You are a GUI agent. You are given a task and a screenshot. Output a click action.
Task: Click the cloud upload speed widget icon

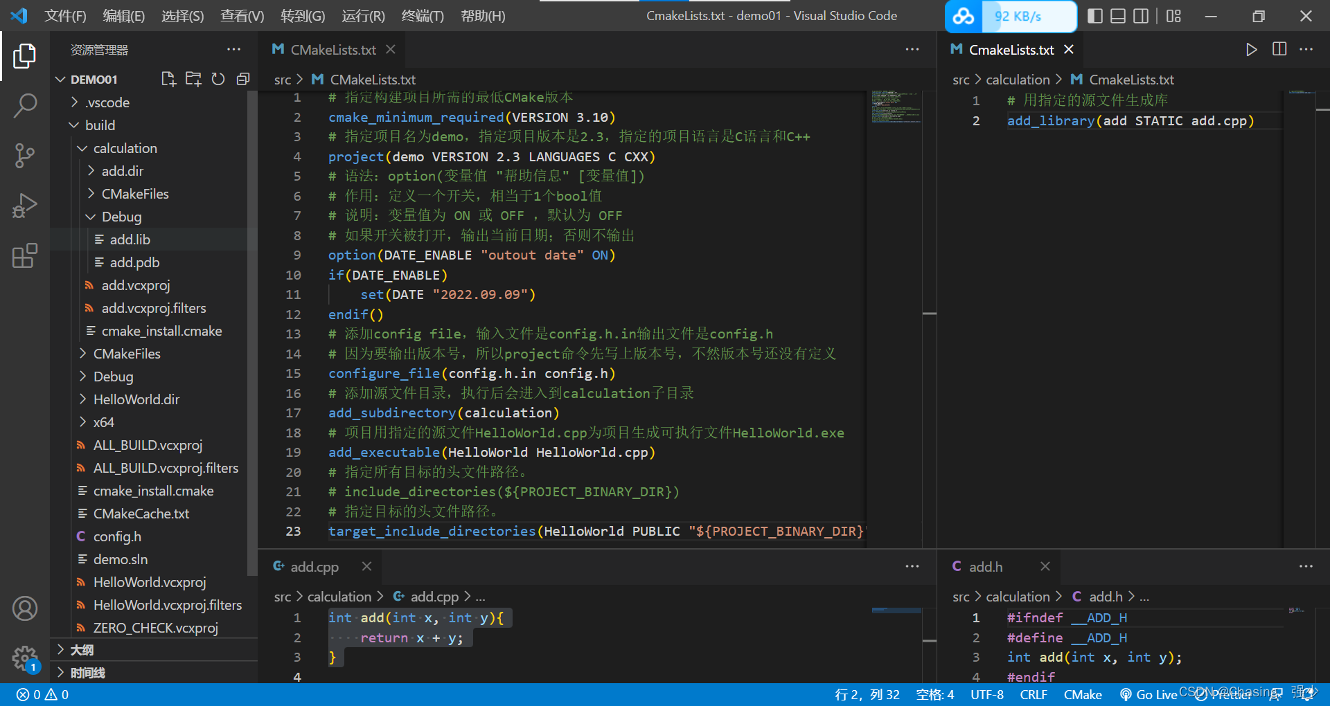pyautogui.click(x=964, y=16)
